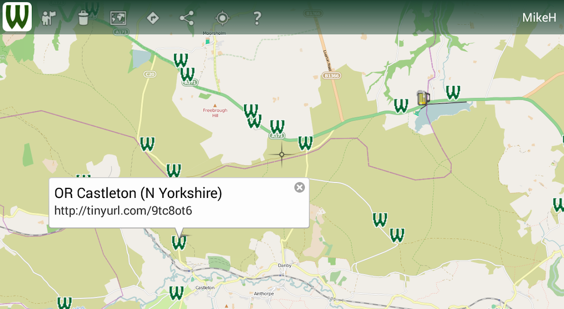Tap the directions arrow icon

coord(153,18)
